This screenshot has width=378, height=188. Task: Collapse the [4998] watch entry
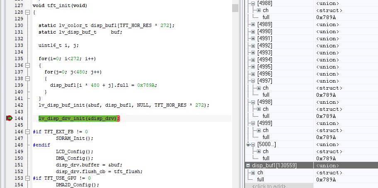coord(253,102)
